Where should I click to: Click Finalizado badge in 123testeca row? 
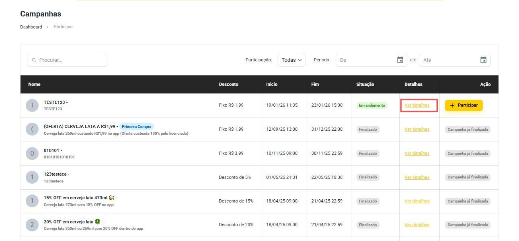point(368,177)
